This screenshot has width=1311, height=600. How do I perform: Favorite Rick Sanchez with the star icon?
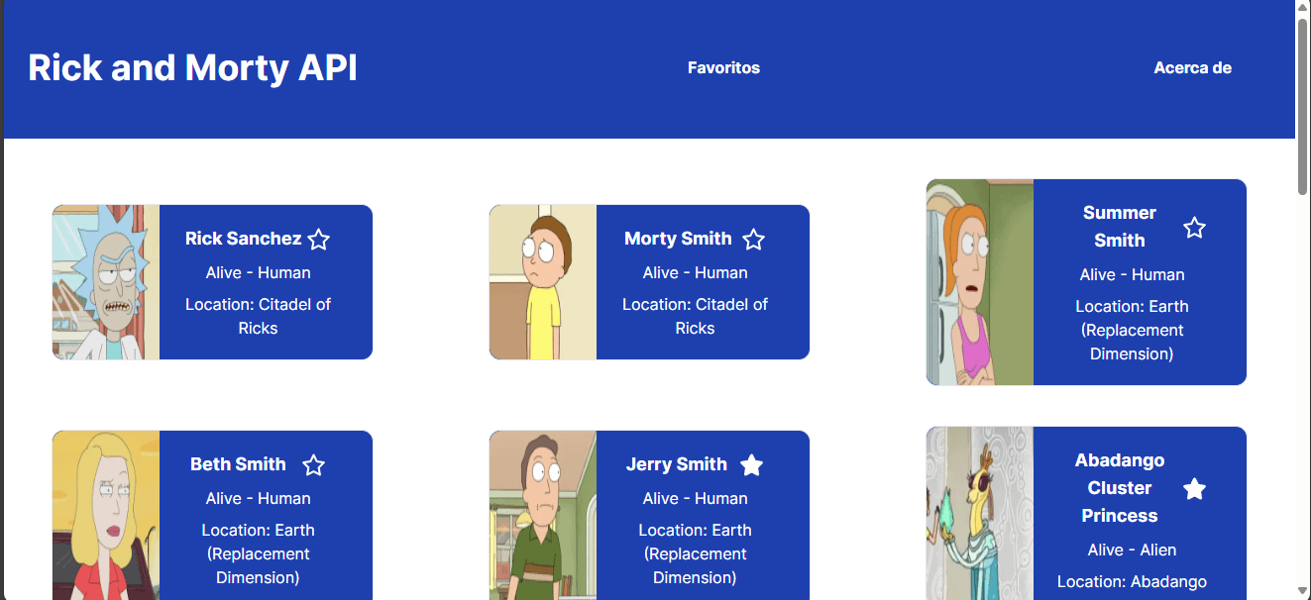tap(318, 240)
